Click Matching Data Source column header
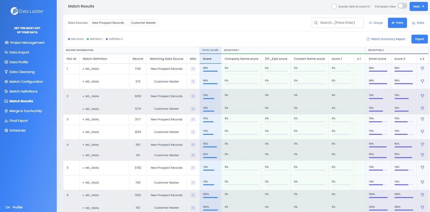430x212 pixels. point(166,58)
